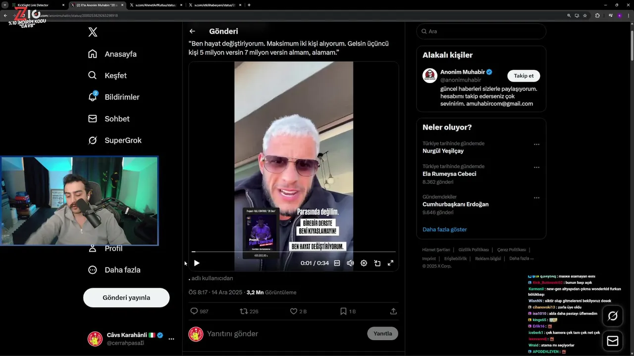
Task: Open Reklam bilgisi footer link
Action: [488, 259]
